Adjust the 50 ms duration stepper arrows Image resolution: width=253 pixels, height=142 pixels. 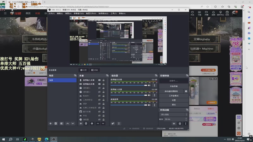pyautogui.click(x=186, y=119)
